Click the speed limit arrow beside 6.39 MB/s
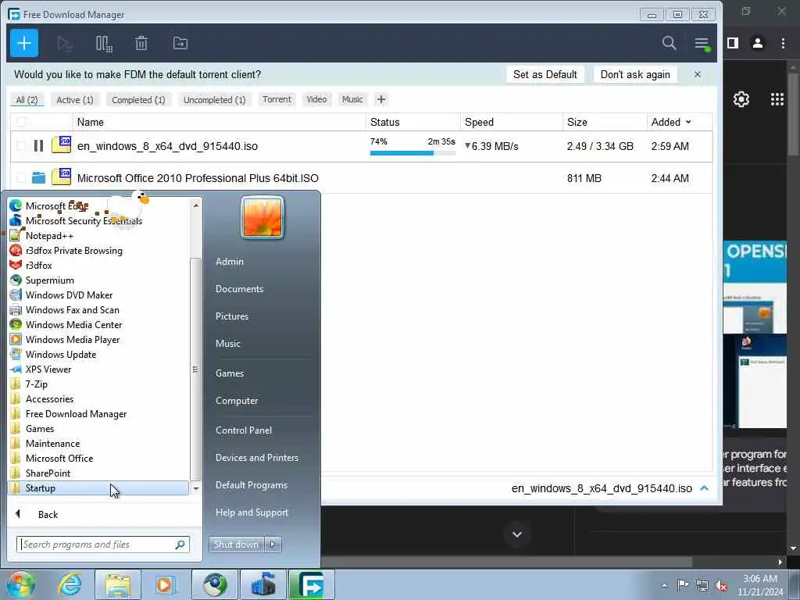The width and height of the screenshot is (800, 600). tap(467, 146)
